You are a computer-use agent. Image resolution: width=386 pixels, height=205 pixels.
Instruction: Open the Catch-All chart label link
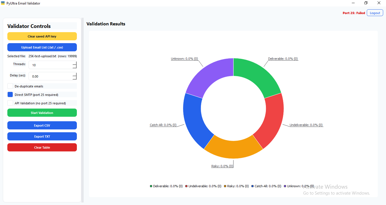click(163, 125)
